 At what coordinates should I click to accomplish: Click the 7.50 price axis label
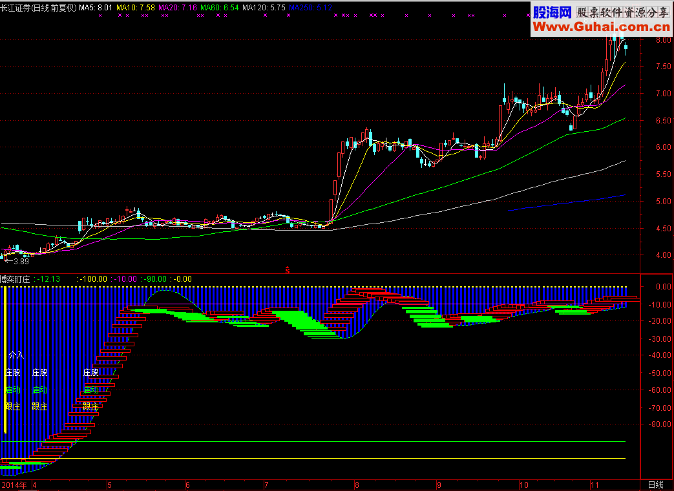664,67
